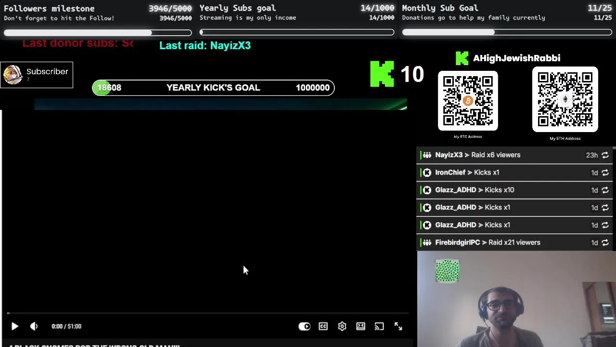Select the Subscriber badge label
This screenshot has width=616, height=347.
pos(47,71)
